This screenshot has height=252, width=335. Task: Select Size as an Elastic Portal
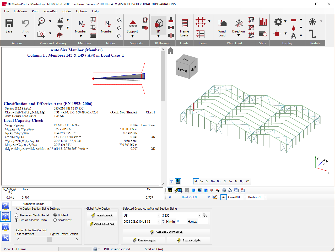(17, 215)
